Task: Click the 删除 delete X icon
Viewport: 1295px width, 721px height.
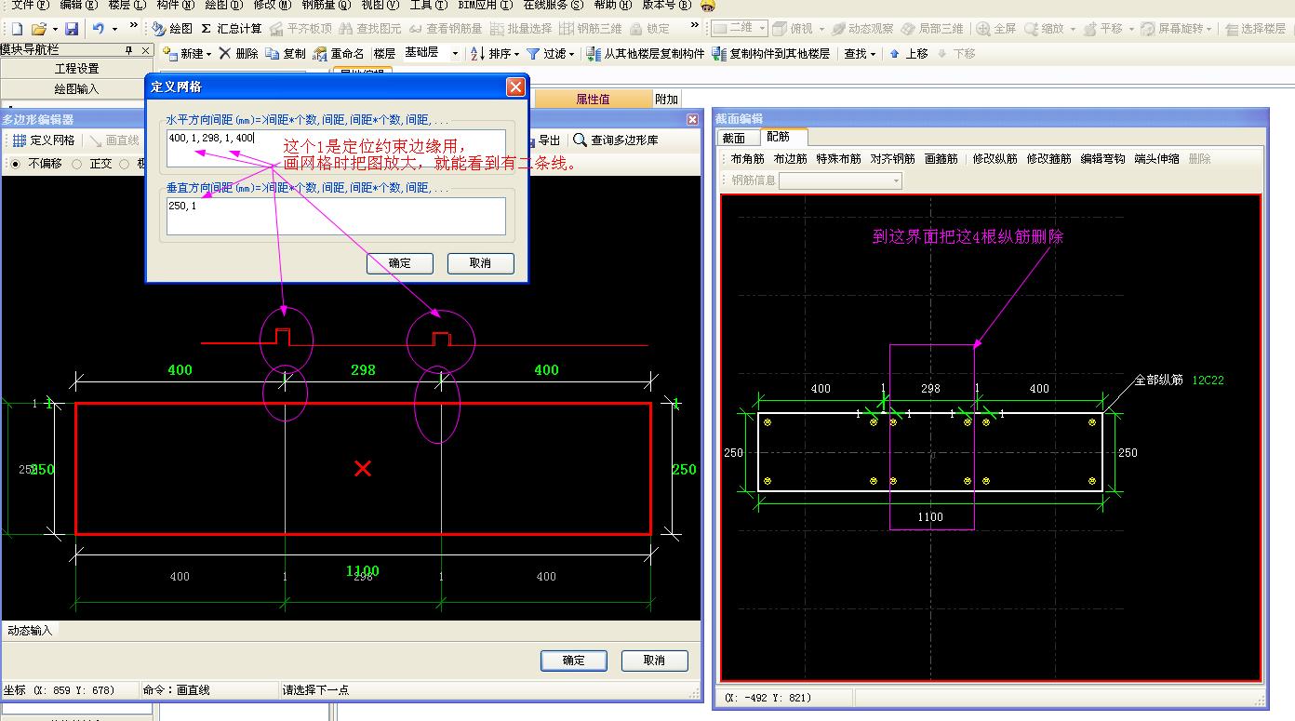Action: tap(224, 54)
